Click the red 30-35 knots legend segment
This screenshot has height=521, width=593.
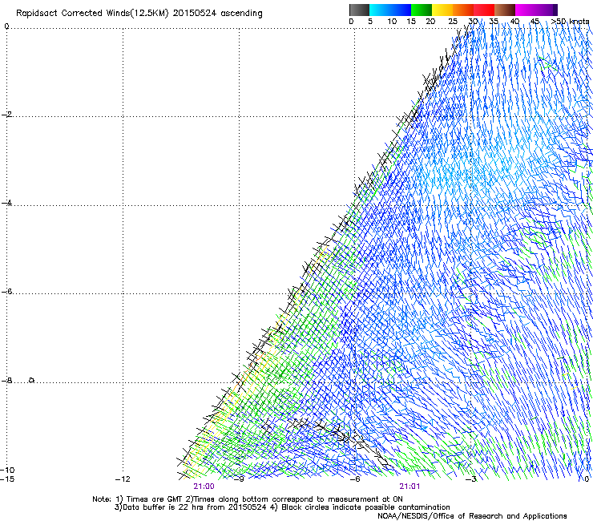[484, 10]
